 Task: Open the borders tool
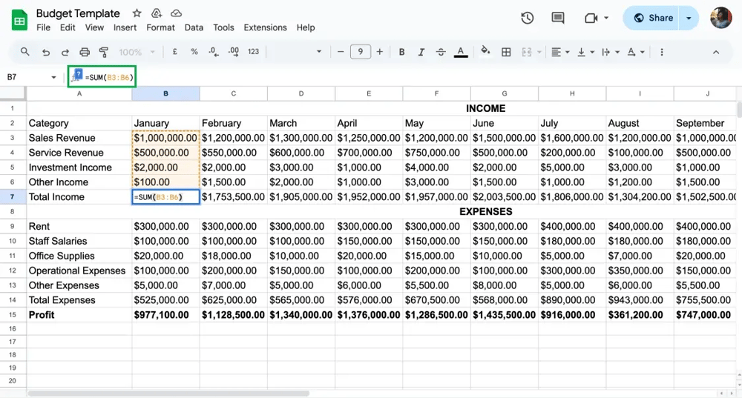506,52
